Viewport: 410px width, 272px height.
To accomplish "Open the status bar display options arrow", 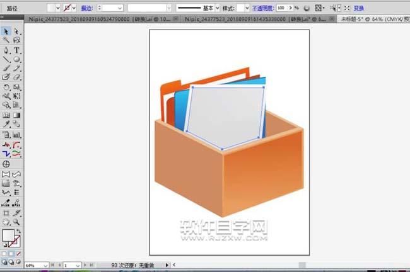I will click(x=167, y=265).
